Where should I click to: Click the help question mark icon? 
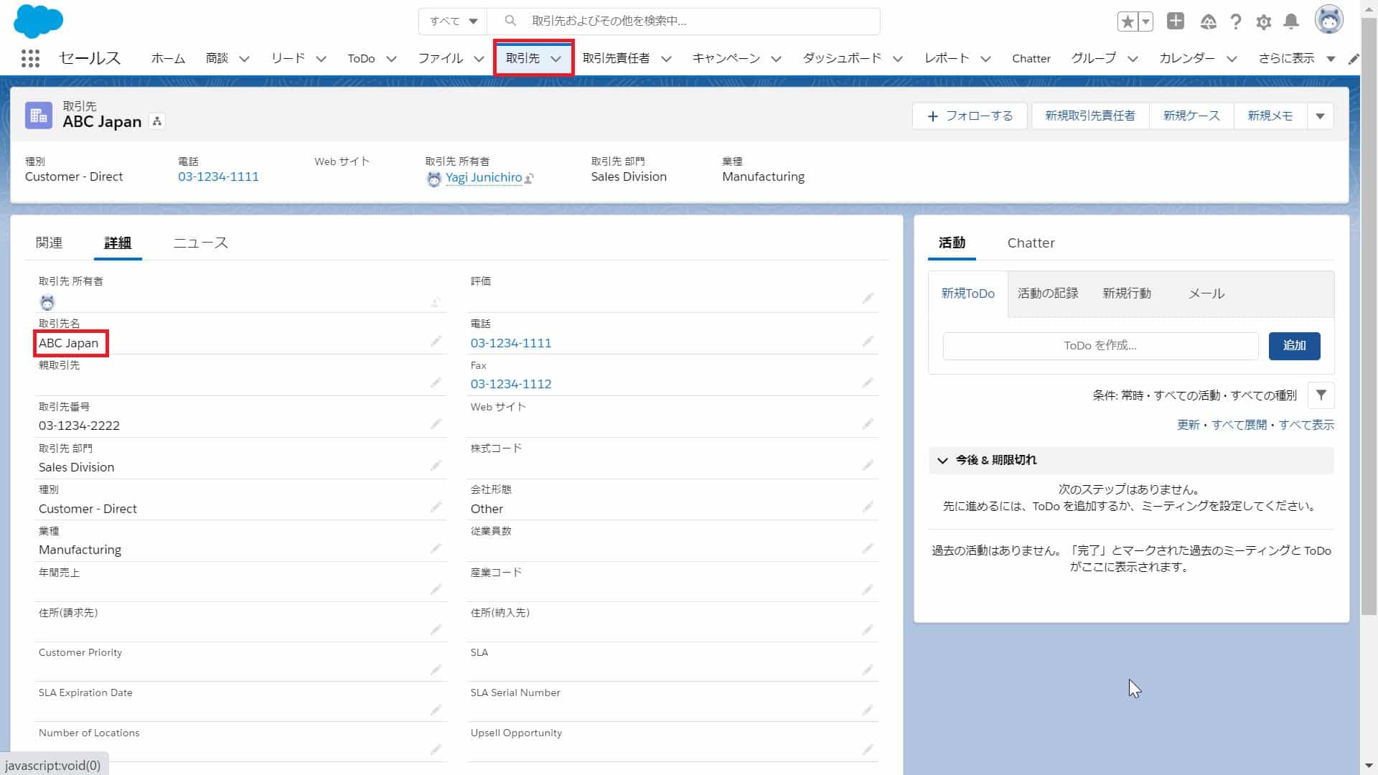(1236, 21)
